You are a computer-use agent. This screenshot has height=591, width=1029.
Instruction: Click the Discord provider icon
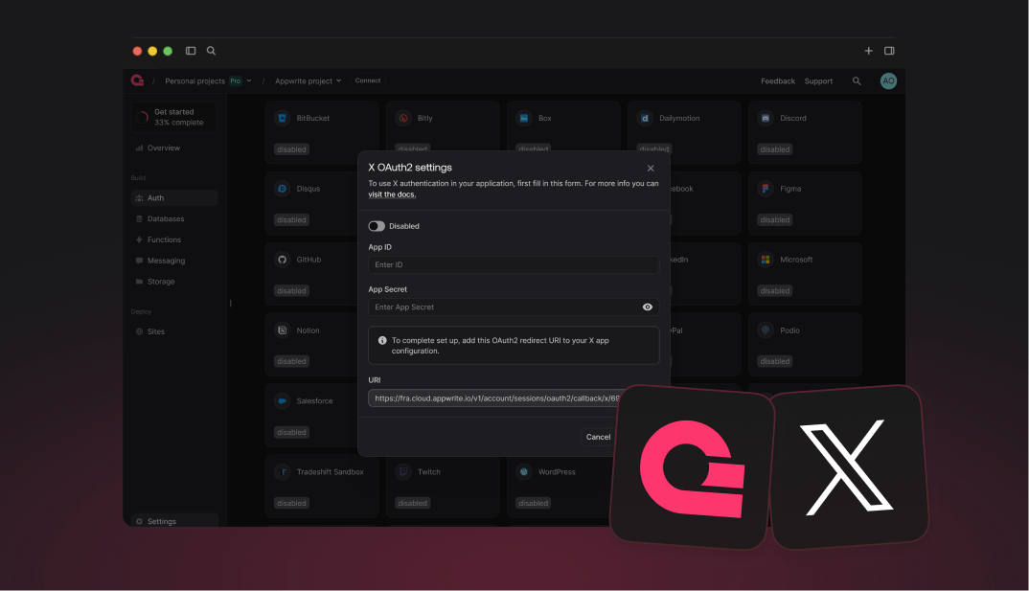[766, 117]
